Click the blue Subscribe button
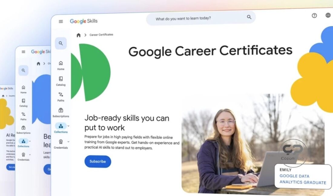This screenshot has width=333, height=196. pyautogui.click(x=98, y=162)
